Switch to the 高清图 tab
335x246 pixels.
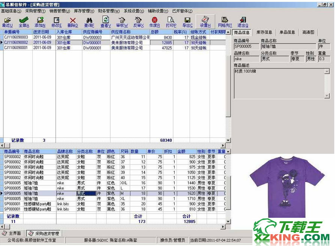(308, 32)
